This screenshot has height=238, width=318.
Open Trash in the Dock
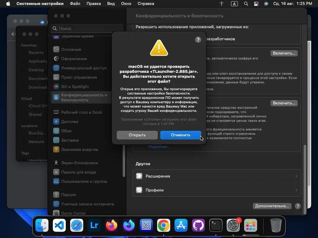[x=276, y=225]
